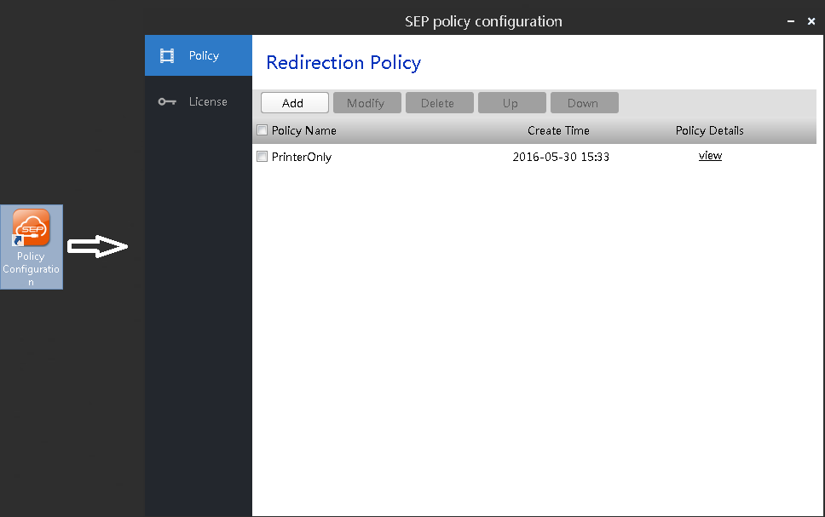Check the PrinterOnly policy checkbox

pyautogui.click(x=262, y=156)
